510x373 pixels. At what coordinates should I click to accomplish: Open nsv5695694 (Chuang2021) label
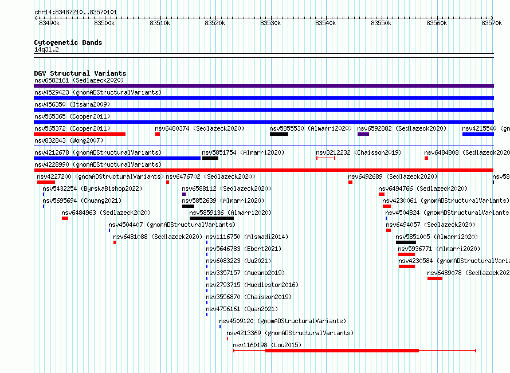click(82, 201)
